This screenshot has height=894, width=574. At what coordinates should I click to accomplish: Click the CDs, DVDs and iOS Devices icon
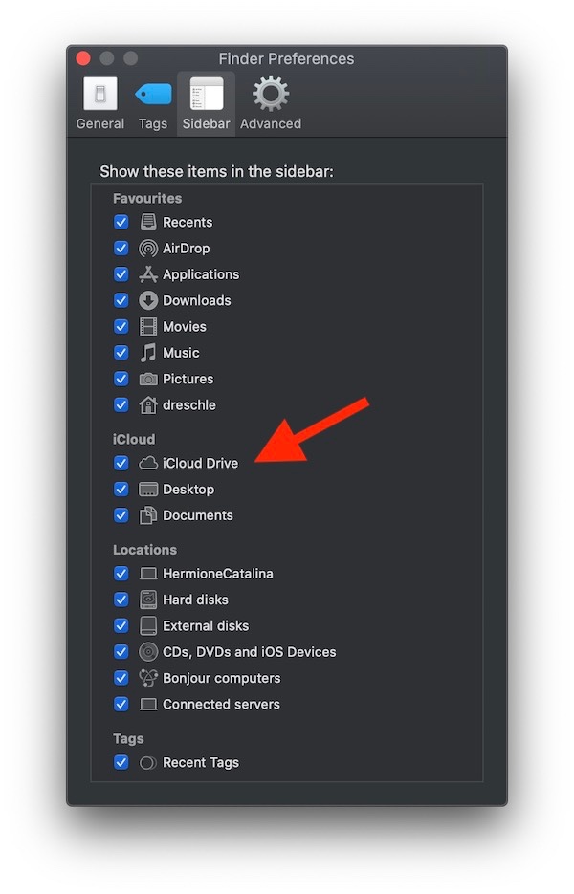tap(147, 652)
